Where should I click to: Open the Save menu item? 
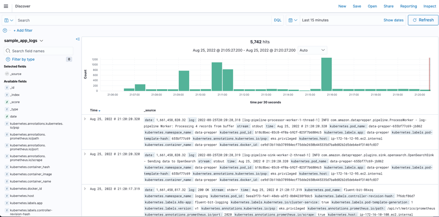[357, 6]
